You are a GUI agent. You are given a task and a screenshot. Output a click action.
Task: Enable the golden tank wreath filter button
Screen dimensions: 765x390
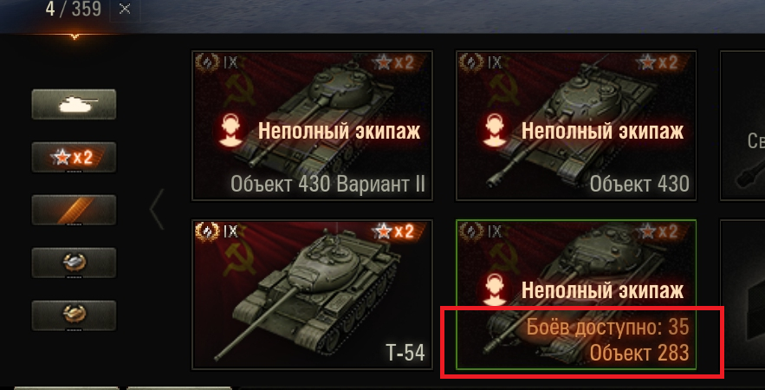pyautogui.click(x=74, y=315)
